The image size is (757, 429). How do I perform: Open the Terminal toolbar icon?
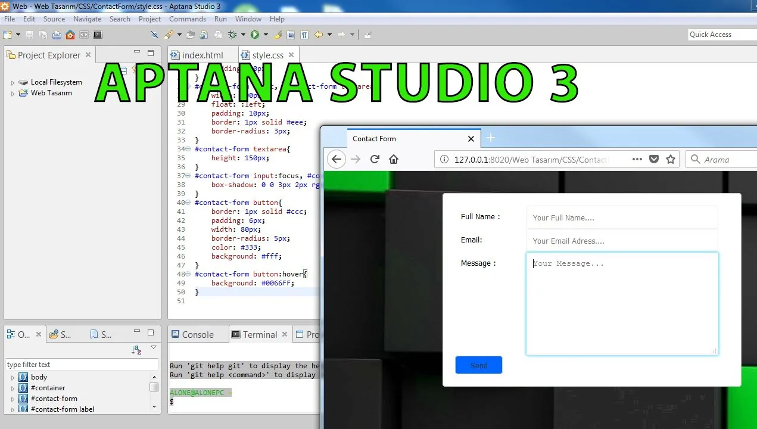tap(98, 35)
